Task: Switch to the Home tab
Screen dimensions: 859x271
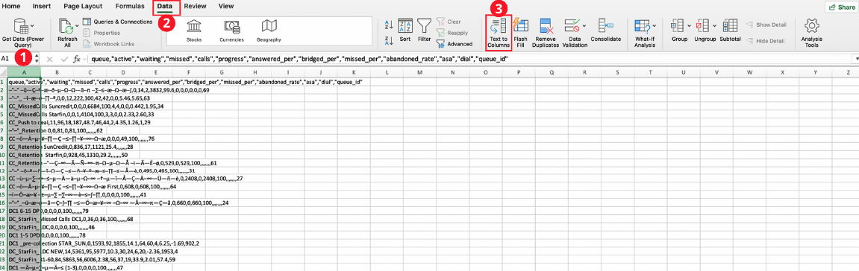Action: (12, 7)
